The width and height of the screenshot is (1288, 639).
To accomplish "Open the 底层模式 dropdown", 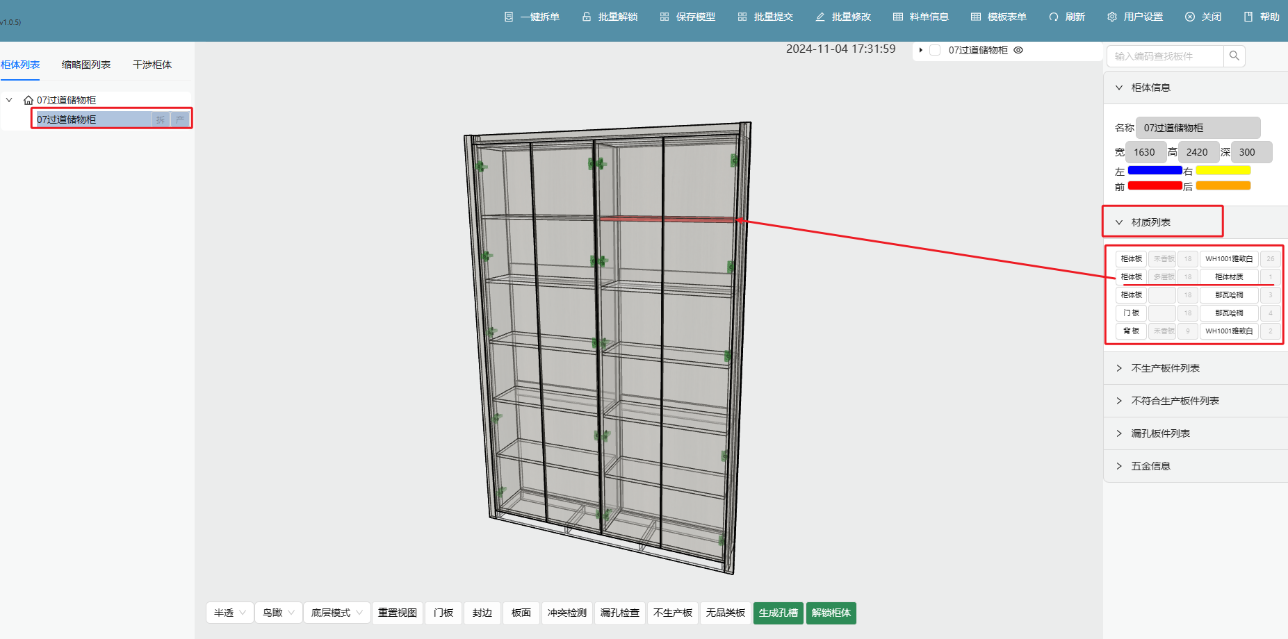I will point(337,613).
